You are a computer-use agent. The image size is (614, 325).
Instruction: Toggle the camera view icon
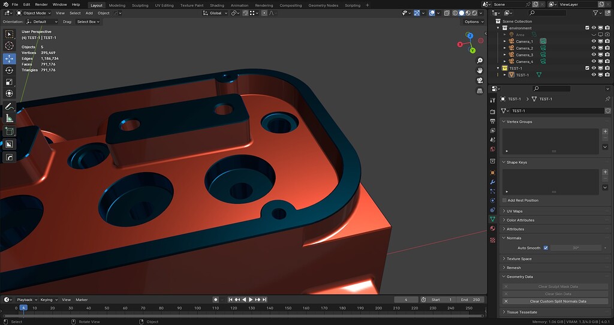coord(479,81)
